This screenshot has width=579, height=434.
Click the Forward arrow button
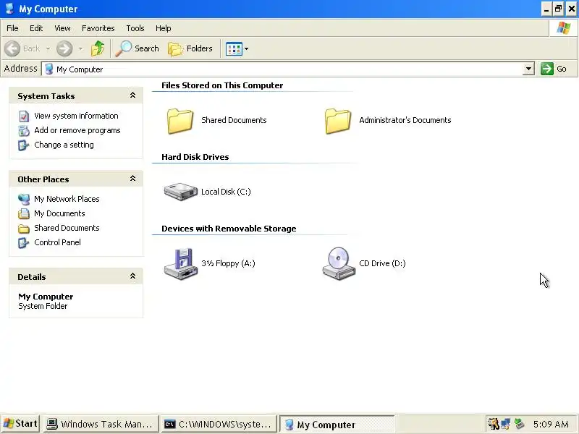64,48
